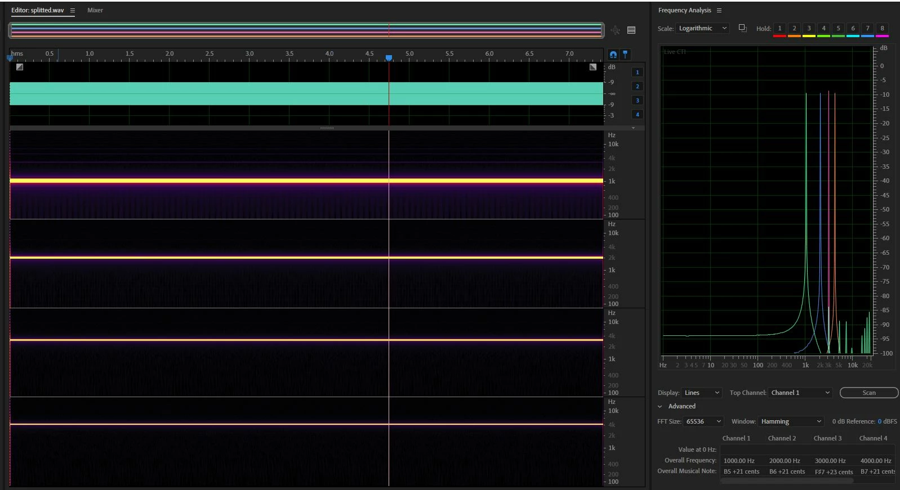Click the musical note B5 +21 cents
This screenshot has height=490, width=900.
741,471
